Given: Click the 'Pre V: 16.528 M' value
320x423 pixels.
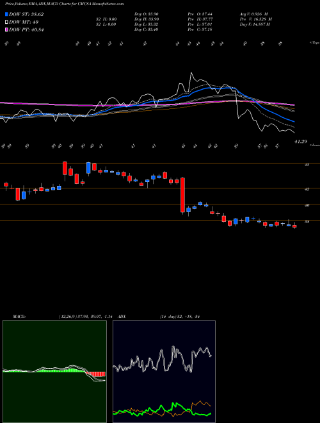Looking at the screenshot, I should (x=256, y=19).
